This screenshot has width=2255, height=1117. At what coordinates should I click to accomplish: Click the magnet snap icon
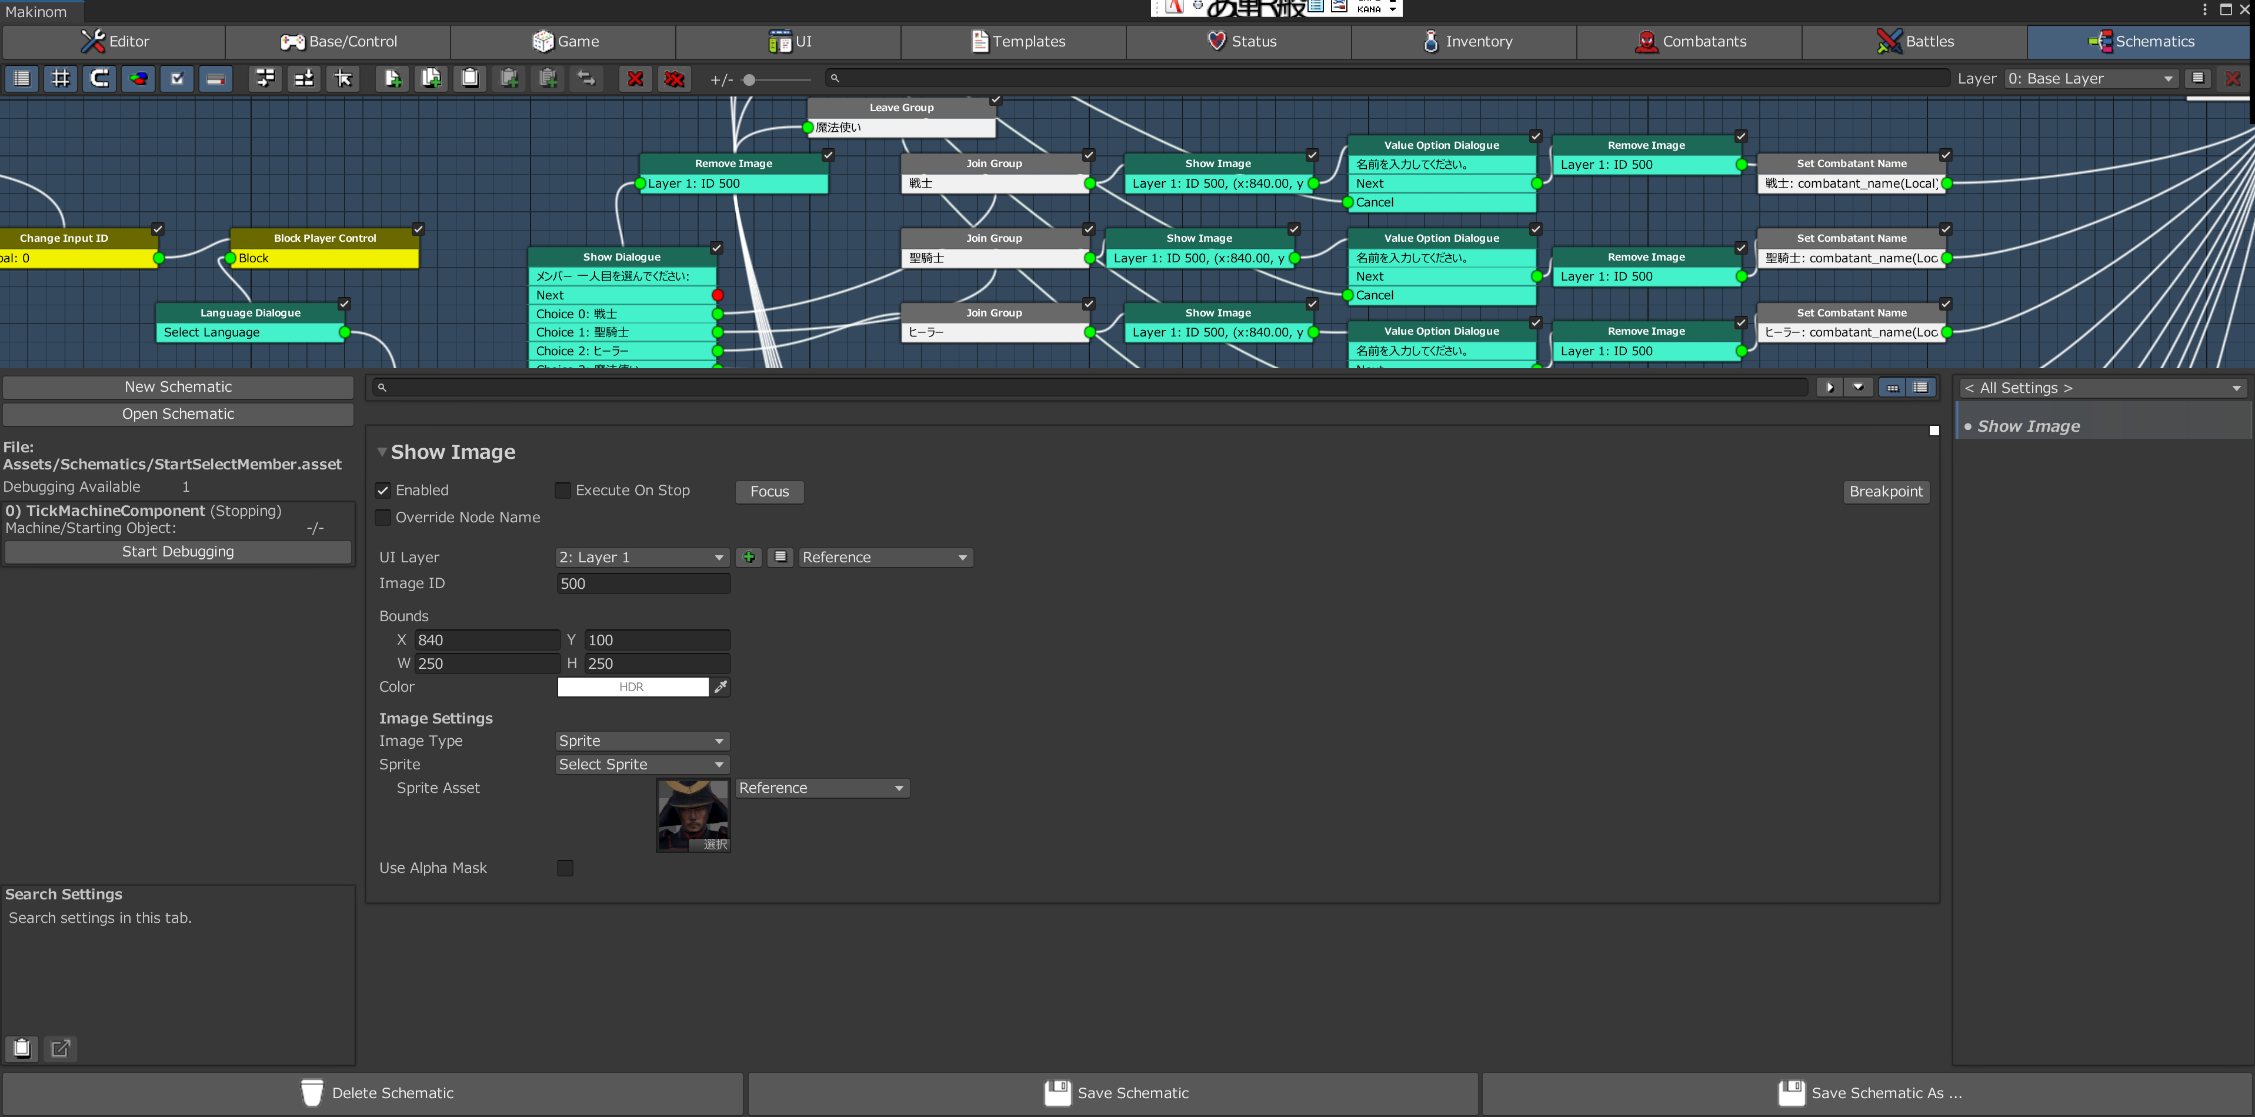[100, 79]
